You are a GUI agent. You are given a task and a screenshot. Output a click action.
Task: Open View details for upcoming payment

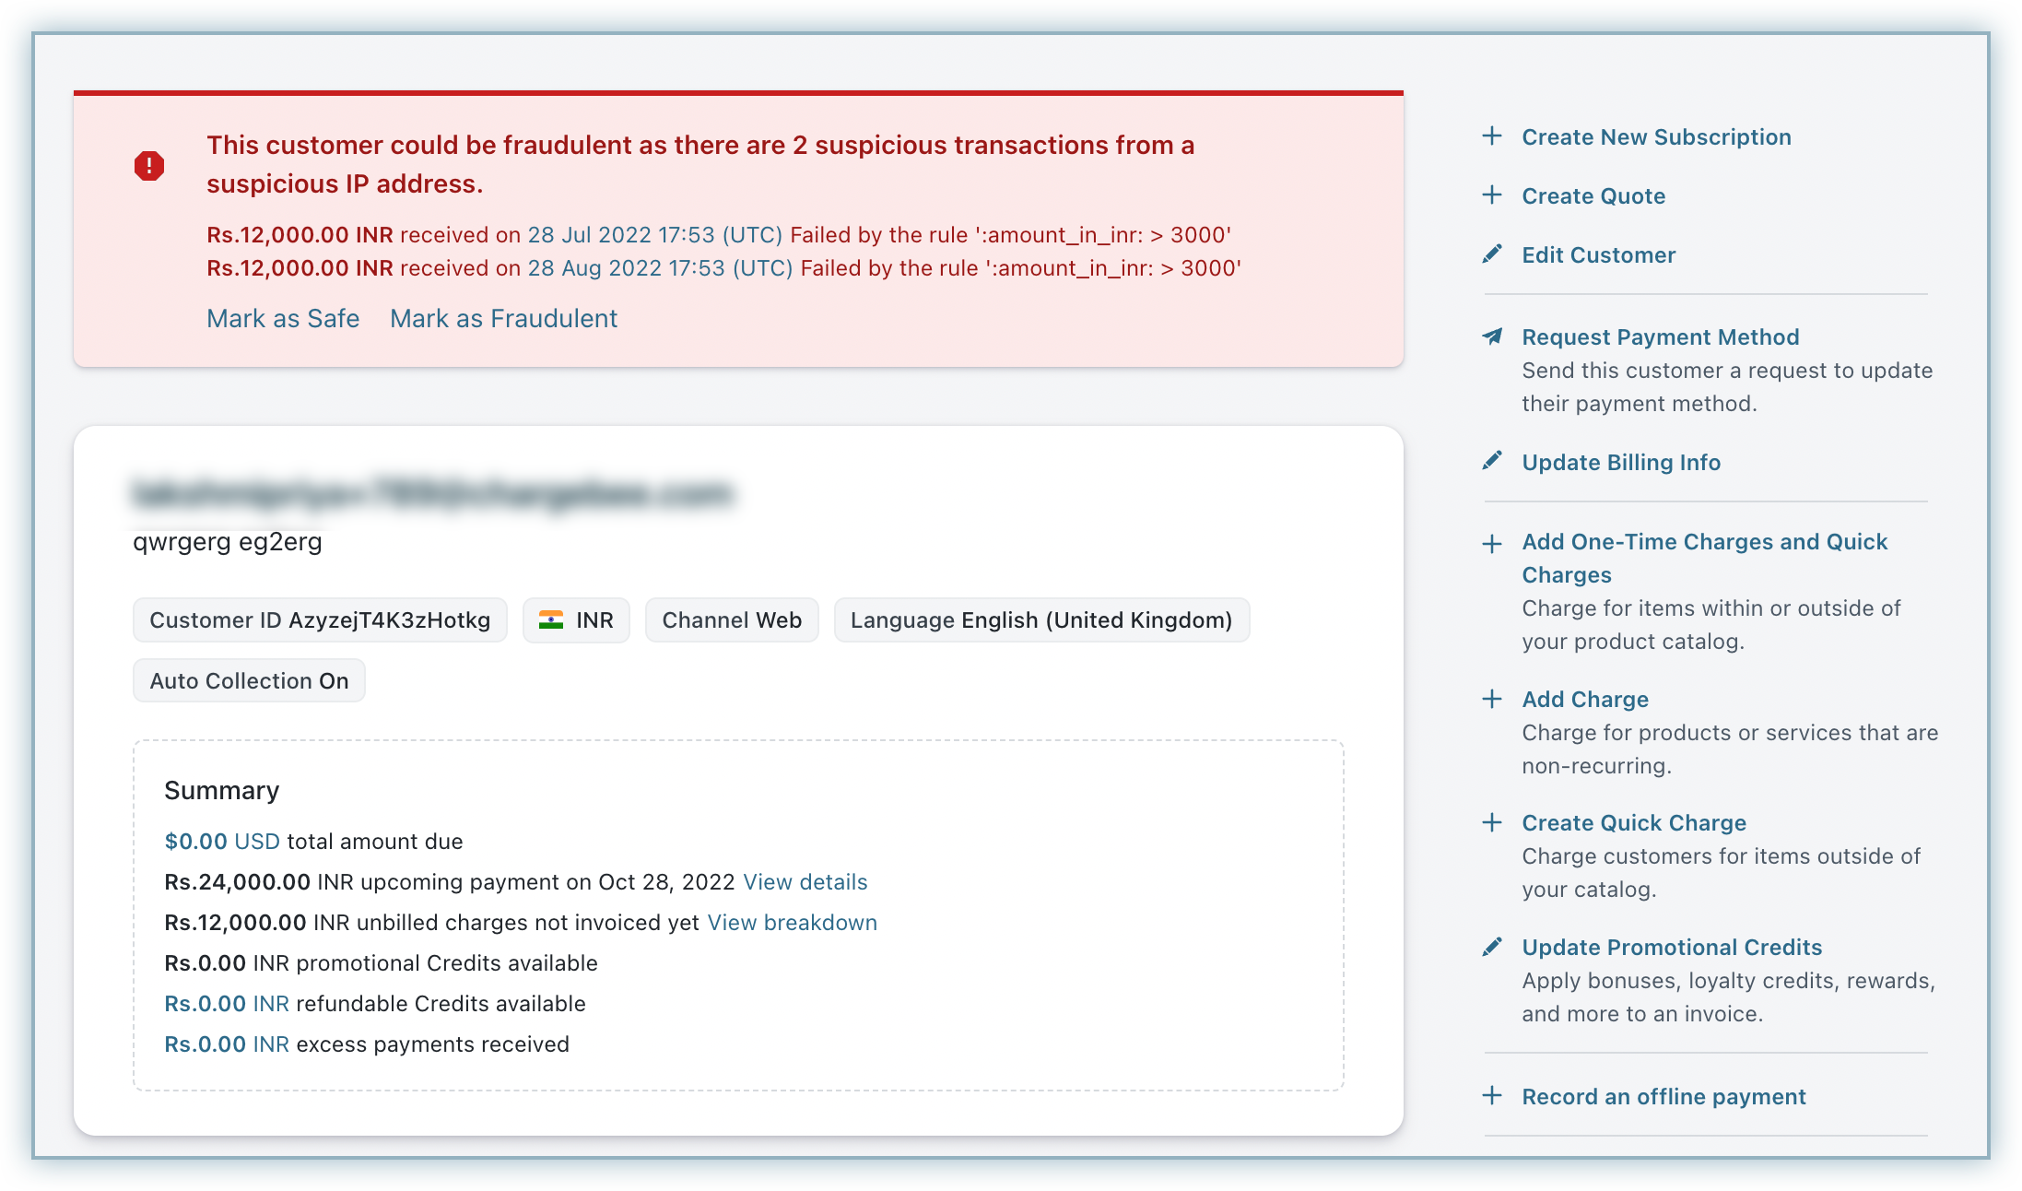pyautogui.click(x=805, y=882)
